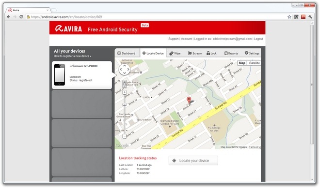Click the FG College for Men label
This screenshot has height=188, width=320.
214,129
